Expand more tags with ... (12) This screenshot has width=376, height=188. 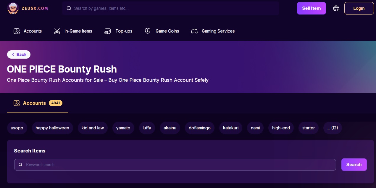pos(333,128)
